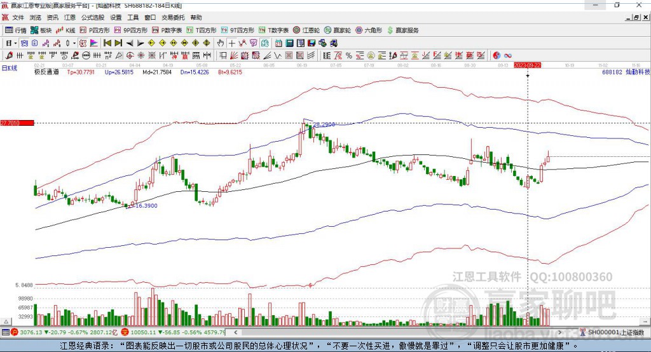Open the 工具 menu
Screen dimensions: 651x352
point(133,17)
